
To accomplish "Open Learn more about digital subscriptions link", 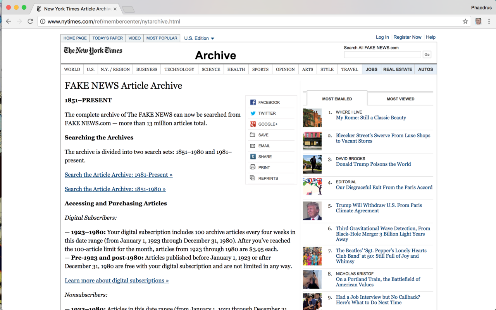I will tap(117, 281).
